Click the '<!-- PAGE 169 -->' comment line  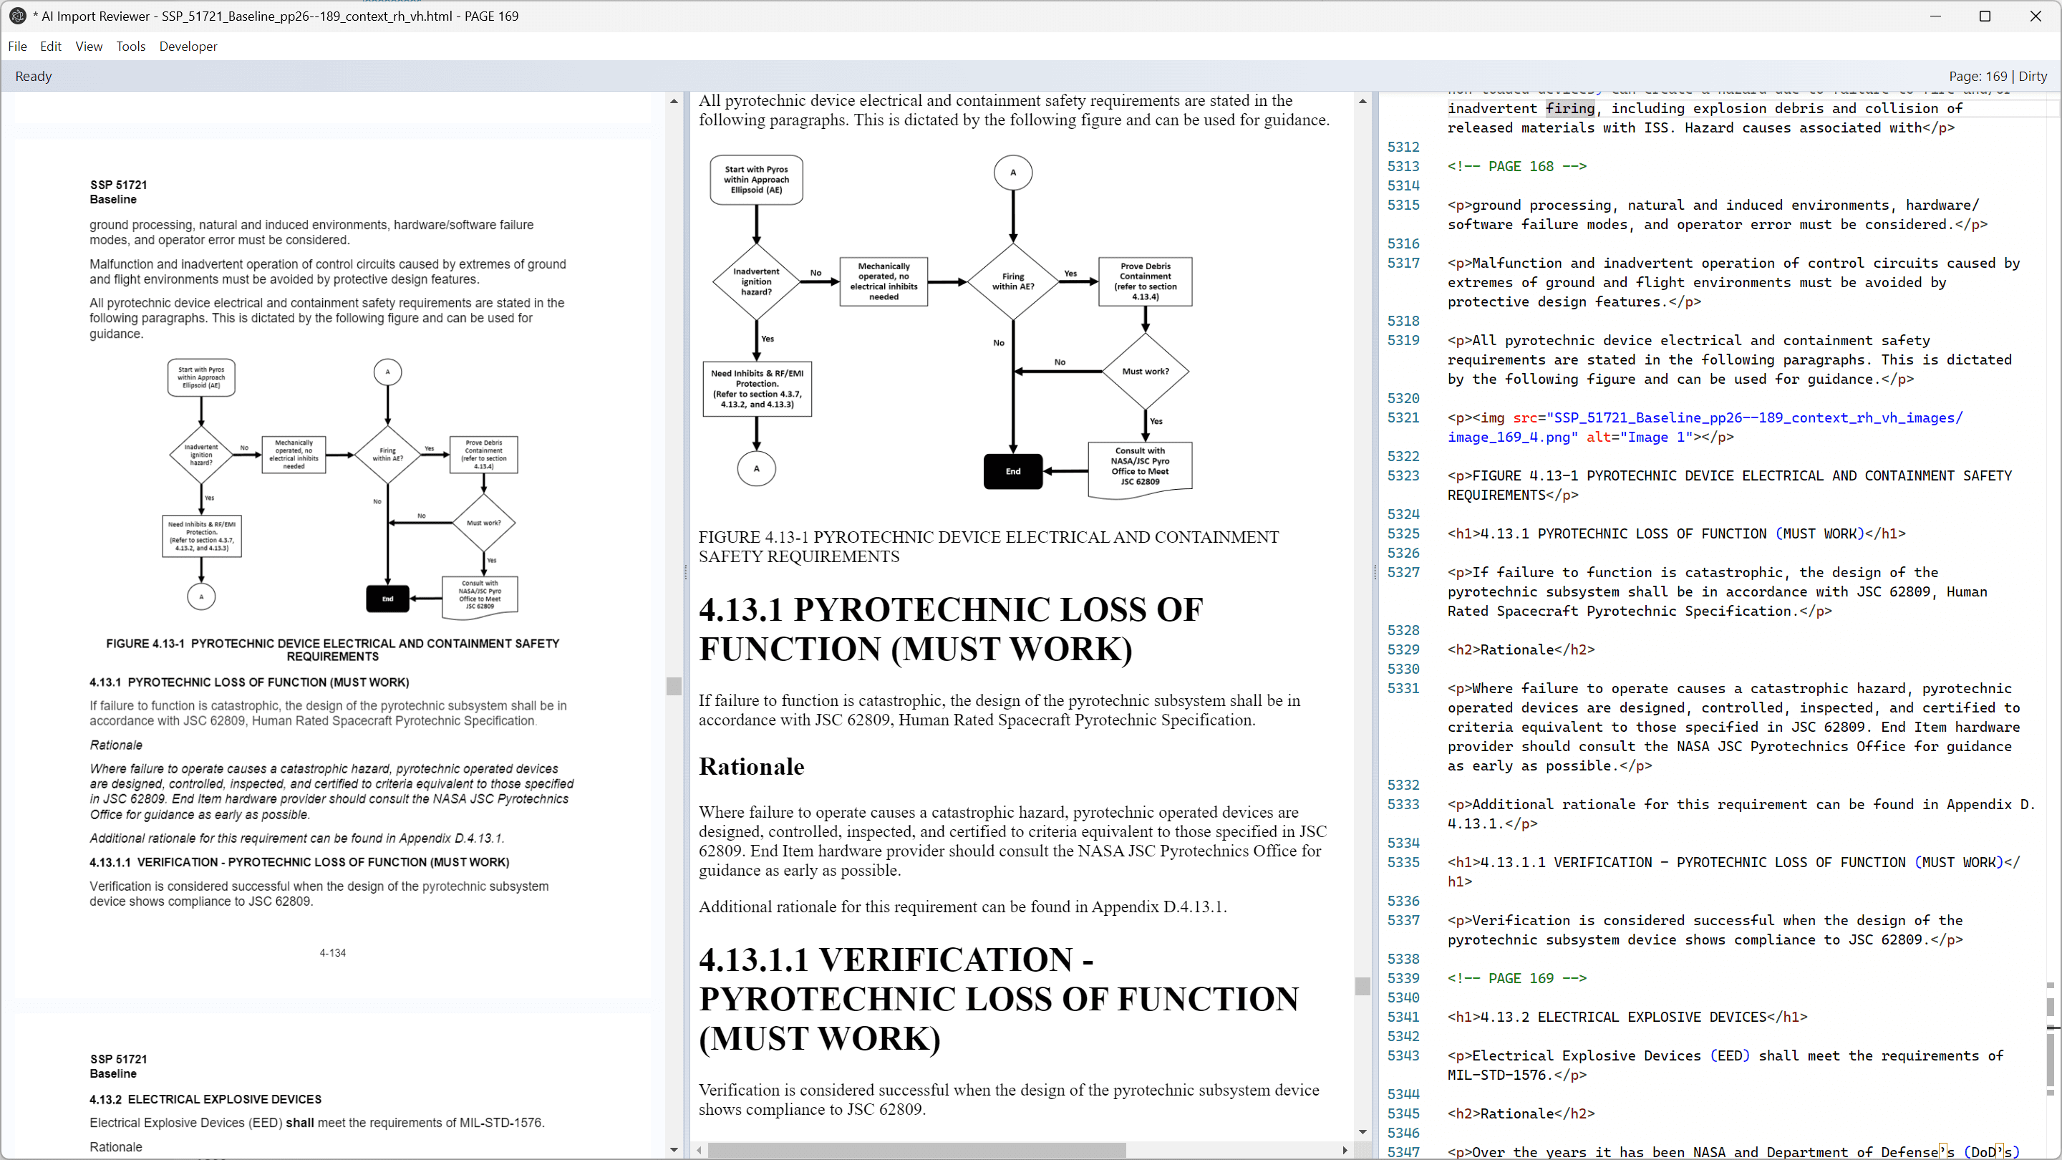[1517, 977]
